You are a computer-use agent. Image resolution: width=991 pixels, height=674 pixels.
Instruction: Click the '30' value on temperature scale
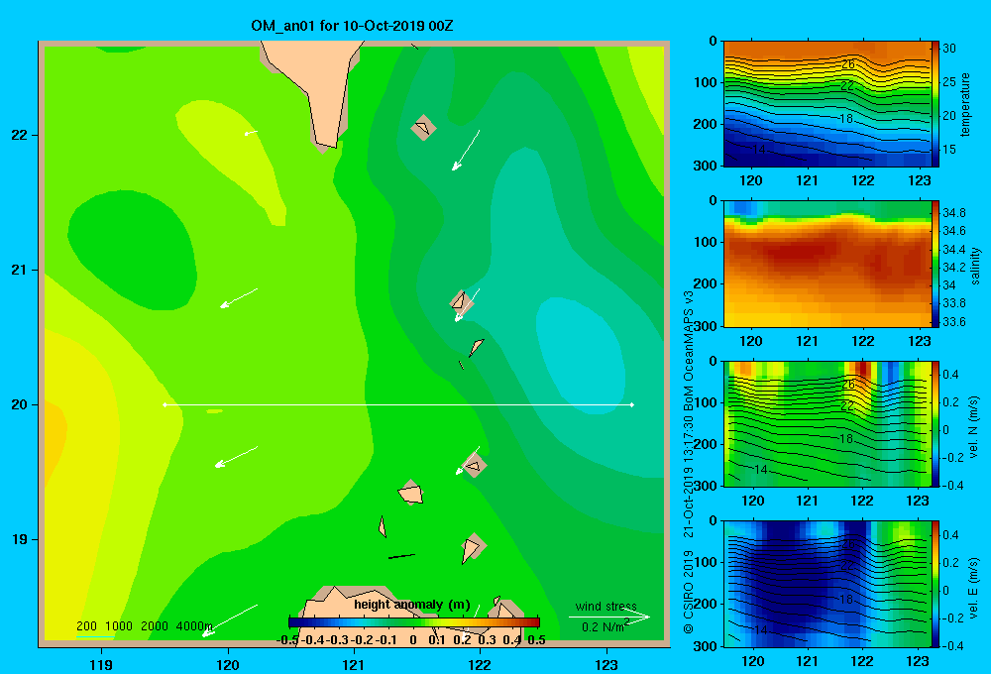click(x=949, y=48)
